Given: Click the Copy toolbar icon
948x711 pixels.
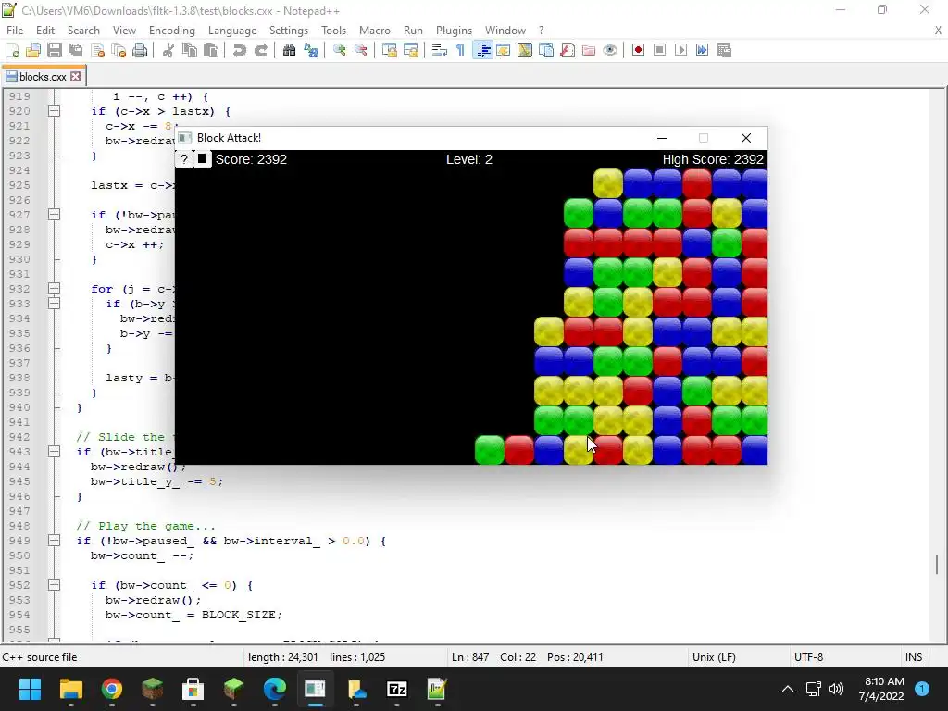Looking at the screenshot, I should [189, 50].
